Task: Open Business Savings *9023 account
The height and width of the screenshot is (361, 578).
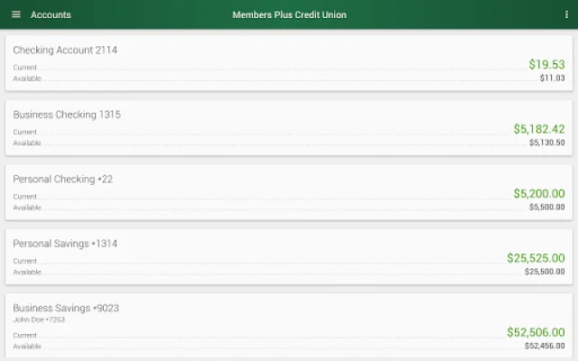Action: pyautogui.click(x=66, y=308)
